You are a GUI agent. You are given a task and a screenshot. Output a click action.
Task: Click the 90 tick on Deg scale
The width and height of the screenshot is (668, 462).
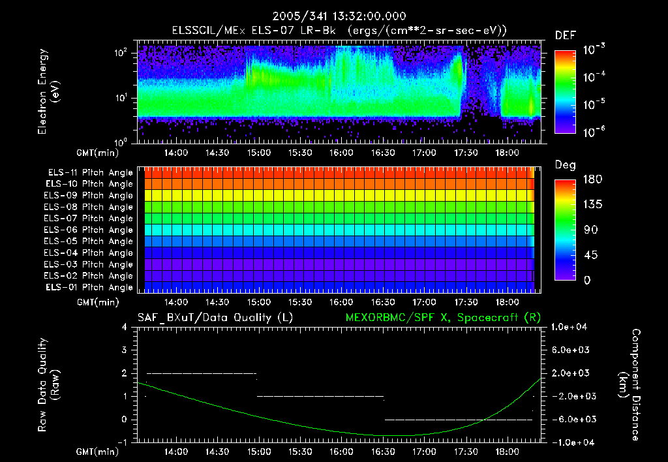pos(591,230)
